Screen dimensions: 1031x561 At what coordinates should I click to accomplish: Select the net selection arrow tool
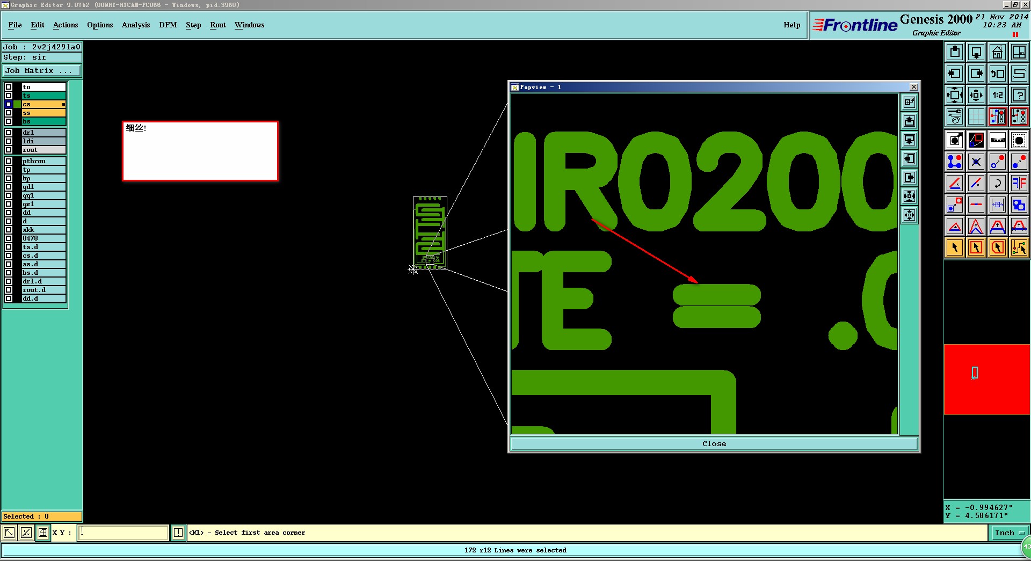coord(1019,247)
